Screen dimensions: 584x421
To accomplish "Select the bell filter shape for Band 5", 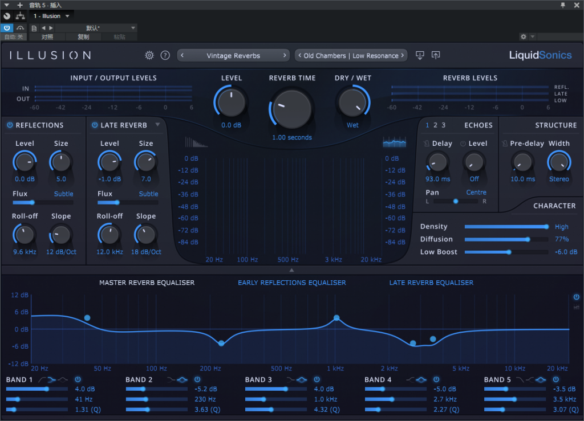I will pos(541,380).
